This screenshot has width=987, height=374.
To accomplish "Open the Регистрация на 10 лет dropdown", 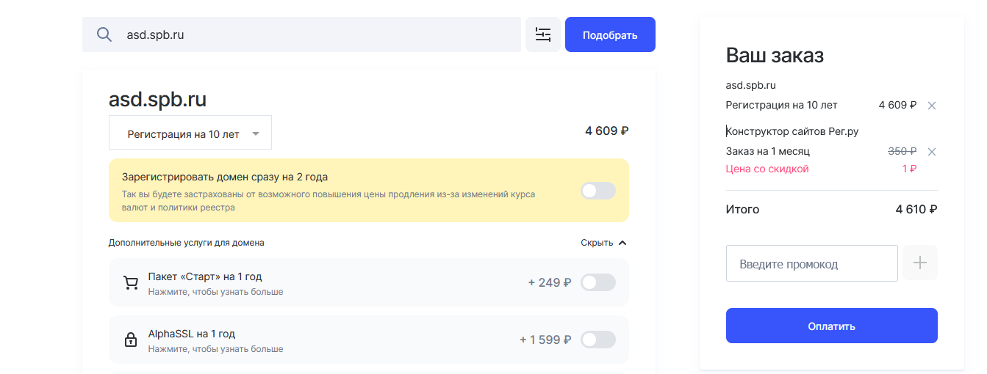I will (190, 133).
